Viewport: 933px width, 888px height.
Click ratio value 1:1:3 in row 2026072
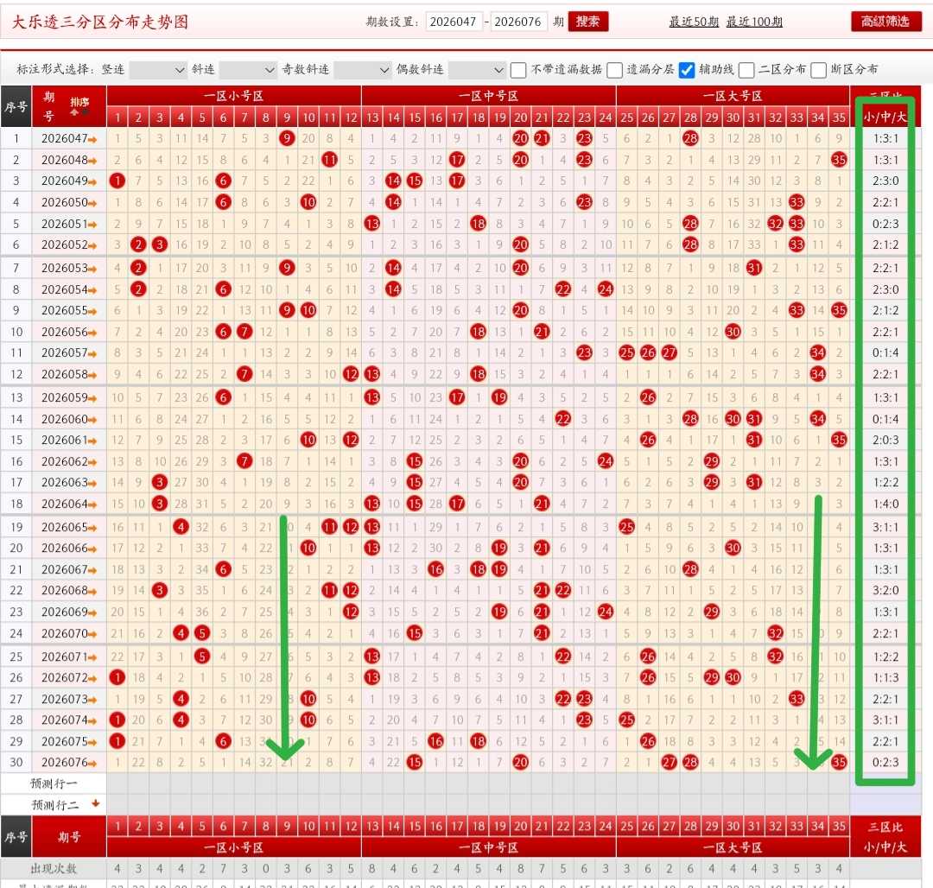click(x=885, y=677)
